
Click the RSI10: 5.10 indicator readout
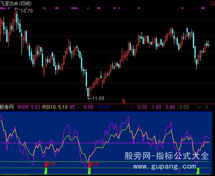(x=55, y=107)
